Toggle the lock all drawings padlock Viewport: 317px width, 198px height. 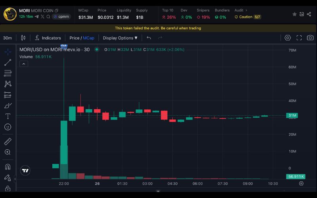8,189
